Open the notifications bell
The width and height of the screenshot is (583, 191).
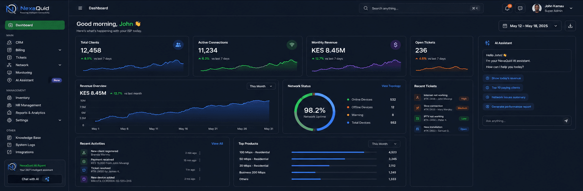tap(507, 8)
